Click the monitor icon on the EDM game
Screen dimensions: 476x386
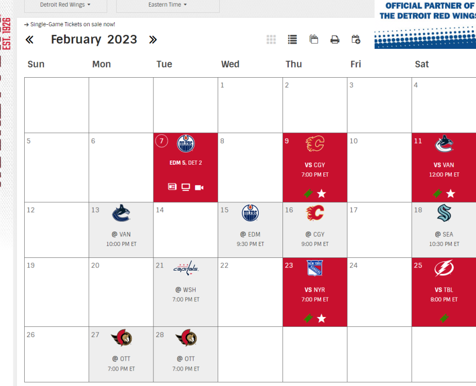(186, 187)
